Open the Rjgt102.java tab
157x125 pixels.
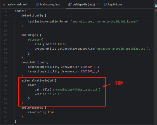[113, 4]
